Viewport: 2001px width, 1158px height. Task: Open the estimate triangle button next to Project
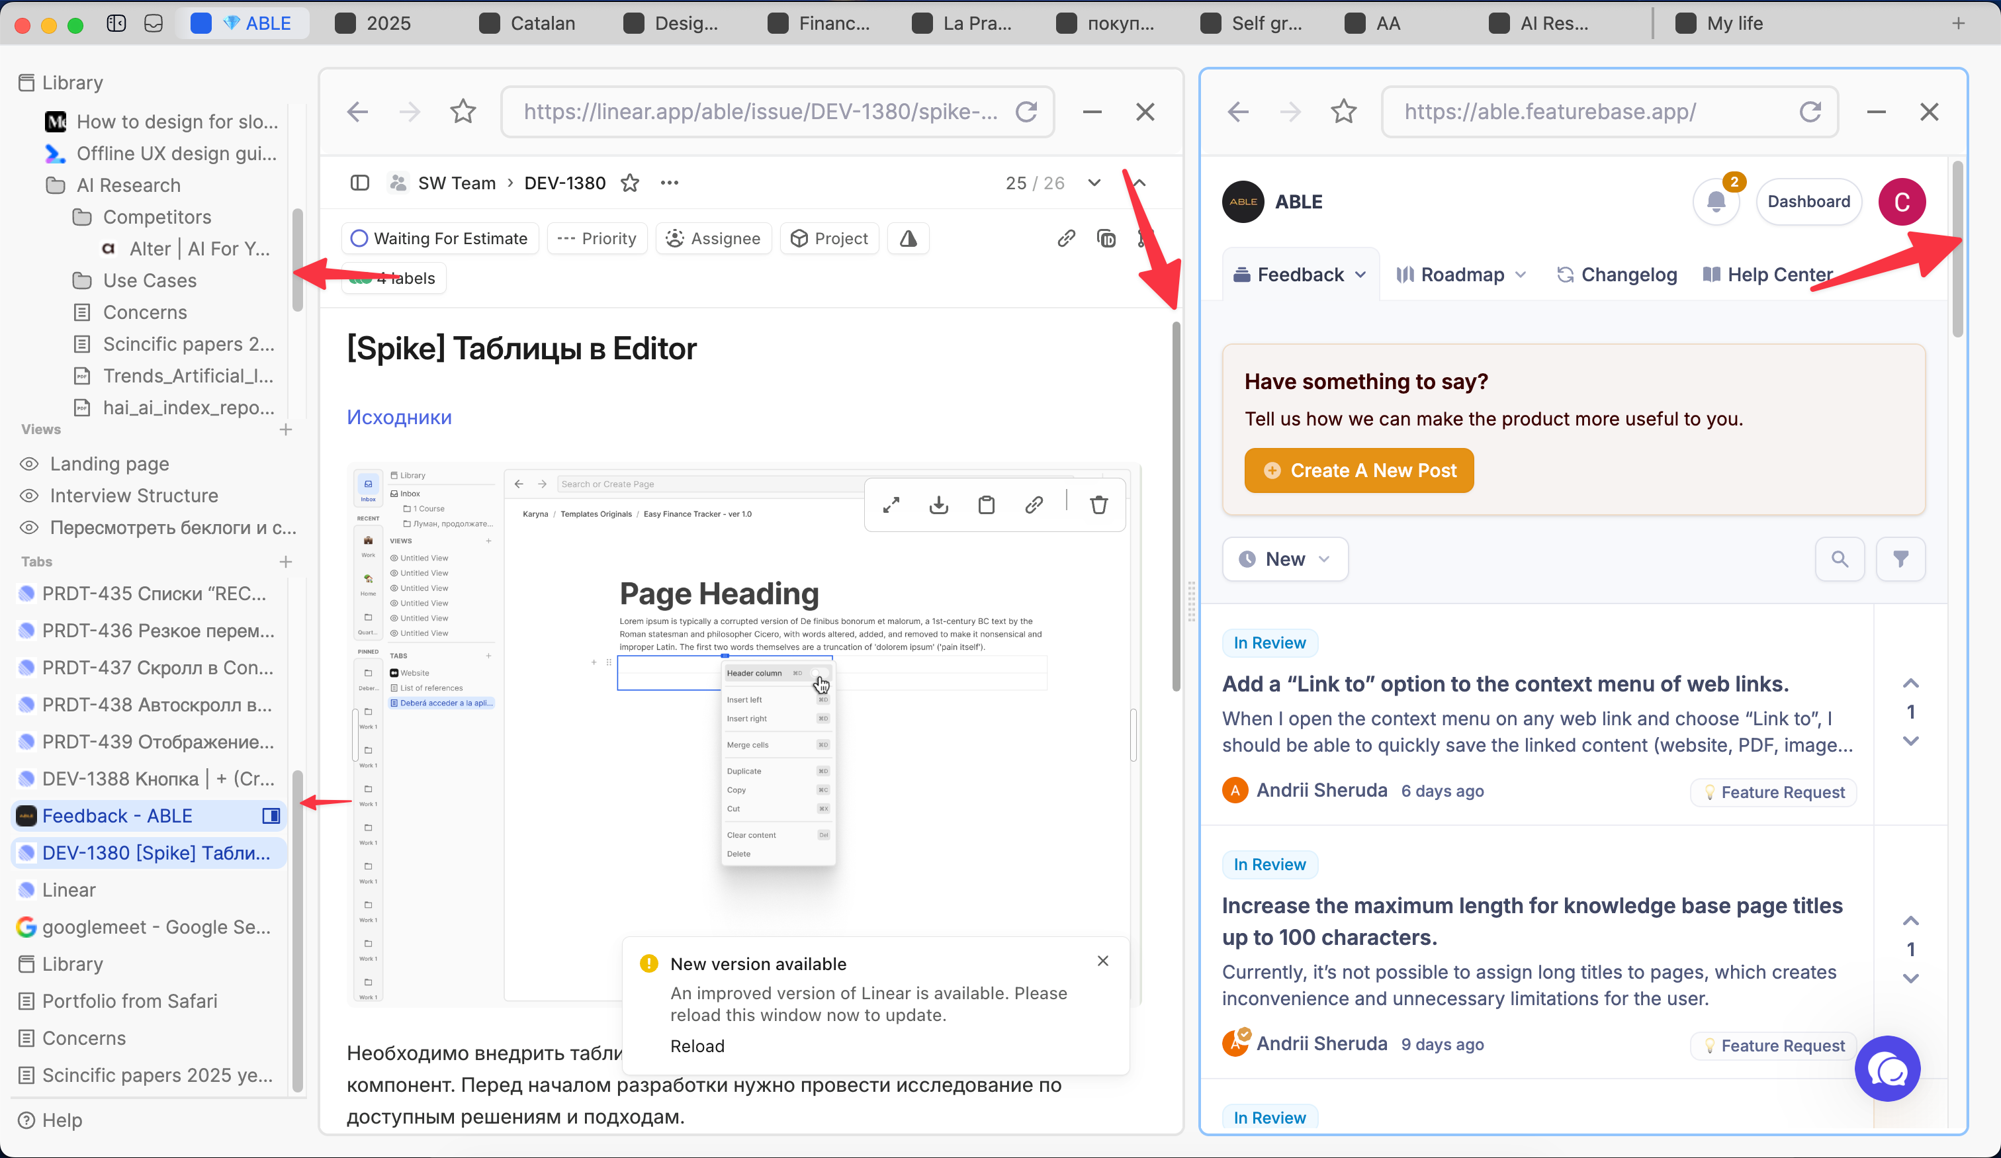(x=909, y=238)
